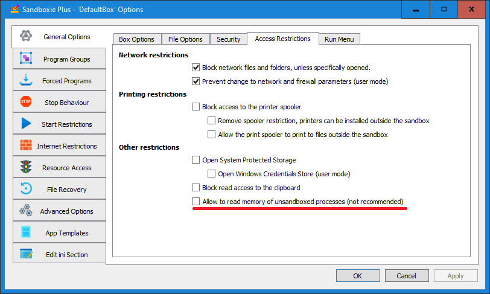Click the Advanced Options gears icon
The image size is (490, 294).
pyautogui.click(x=26, y=211)
